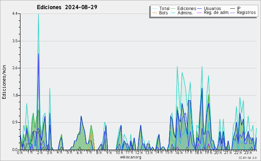Screen dimensions: 261x161
Task: Click the 'Usuarios' legend label
Action: click(212, 8)
